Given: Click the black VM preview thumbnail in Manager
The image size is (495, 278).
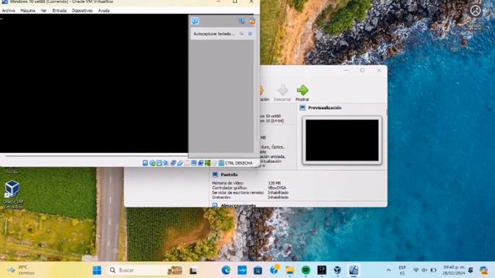Looking at the screenshot, I should 342,141.
